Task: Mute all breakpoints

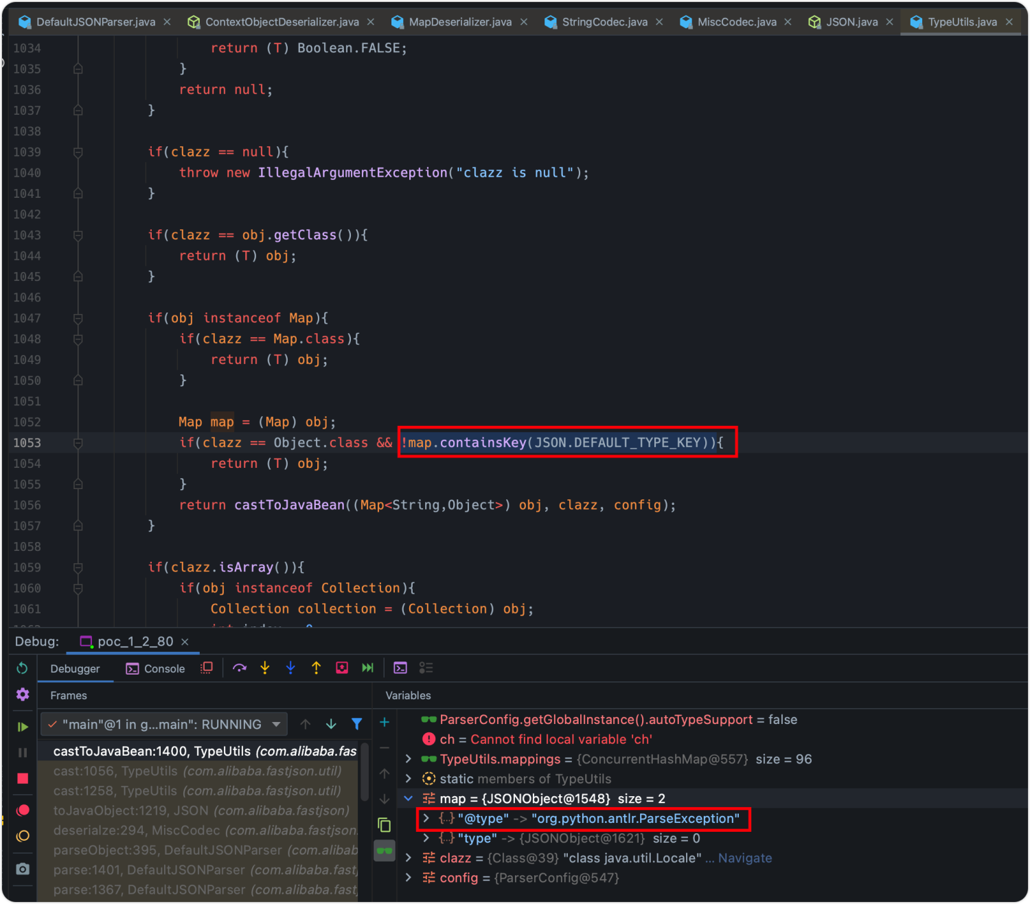Action: (x=23, y=836)
